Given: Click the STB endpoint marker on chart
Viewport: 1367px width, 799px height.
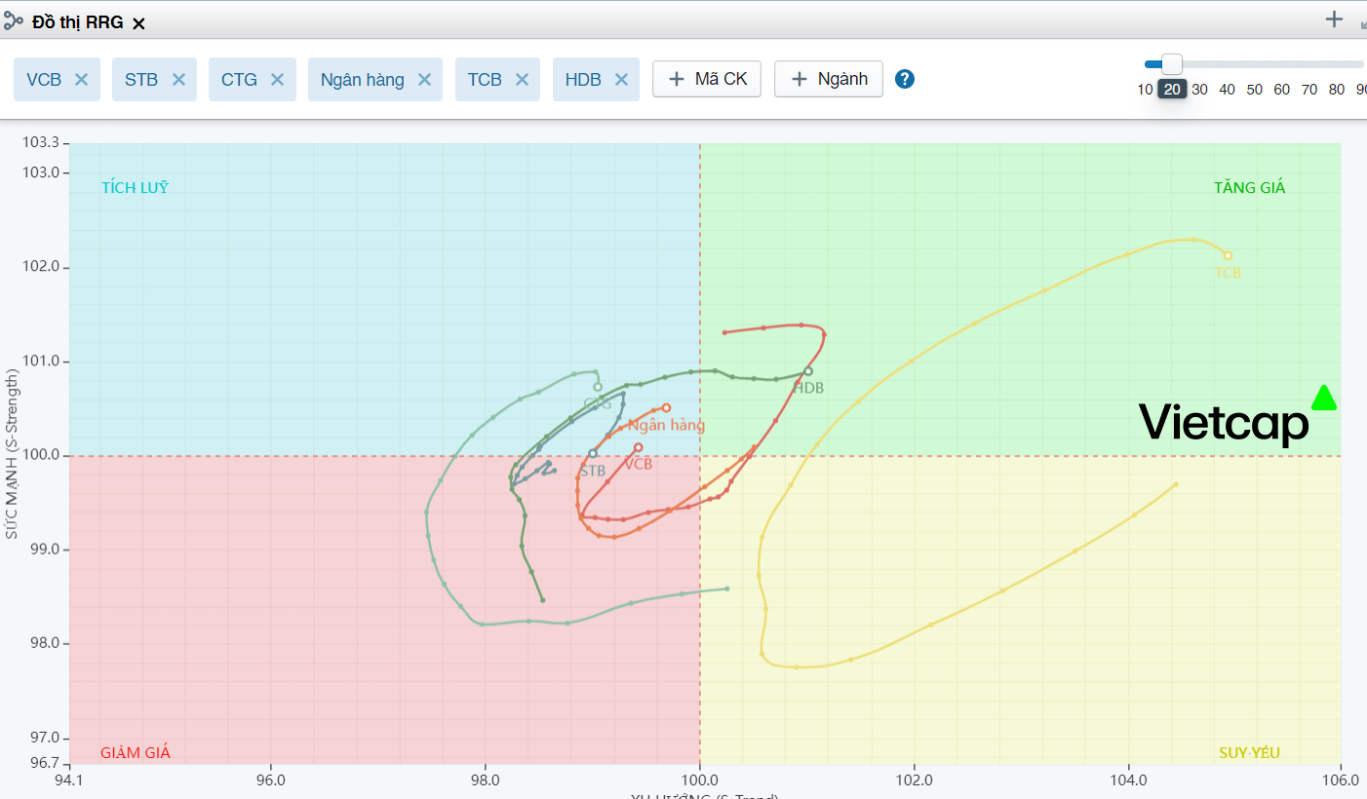Looking at the screenshot, I should 593,453.
